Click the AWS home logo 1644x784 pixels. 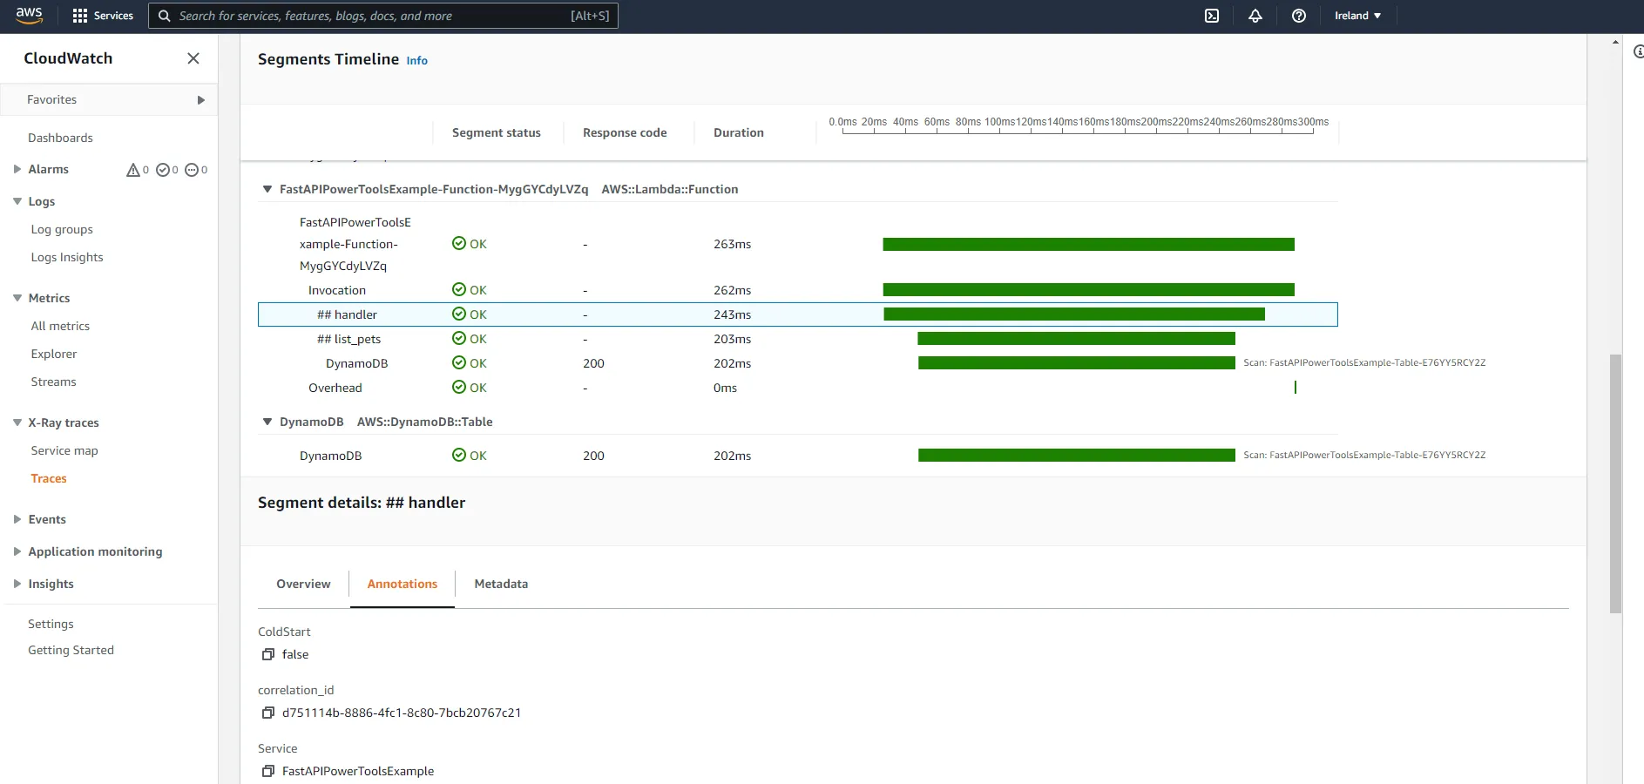28,15
